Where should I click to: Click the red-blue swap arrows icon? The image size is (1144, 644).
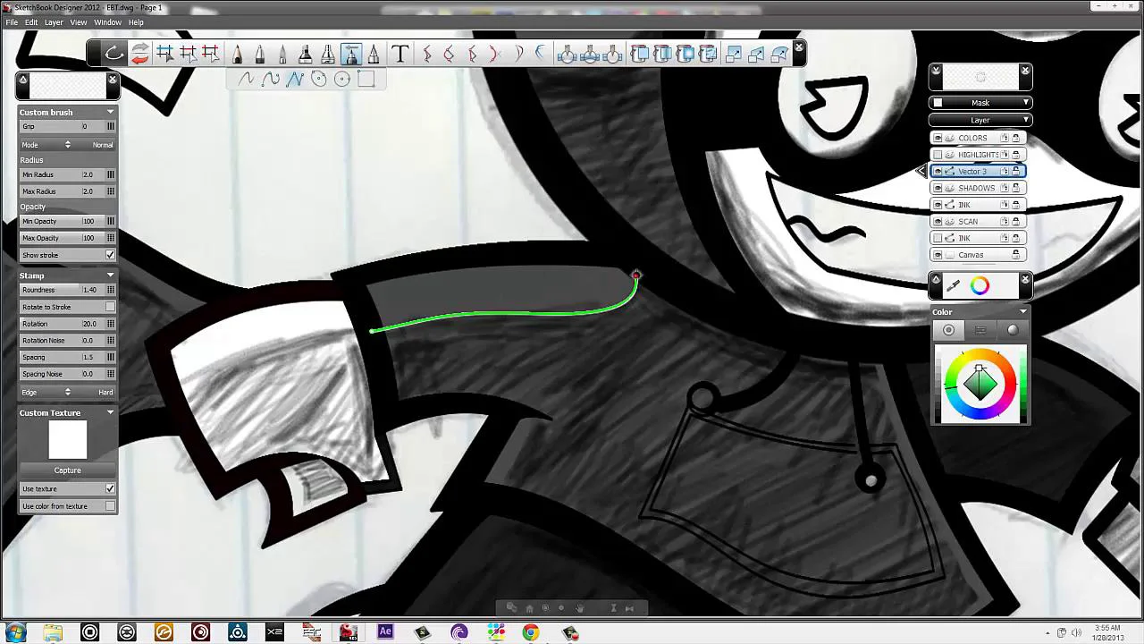click(x=140, y=55)
